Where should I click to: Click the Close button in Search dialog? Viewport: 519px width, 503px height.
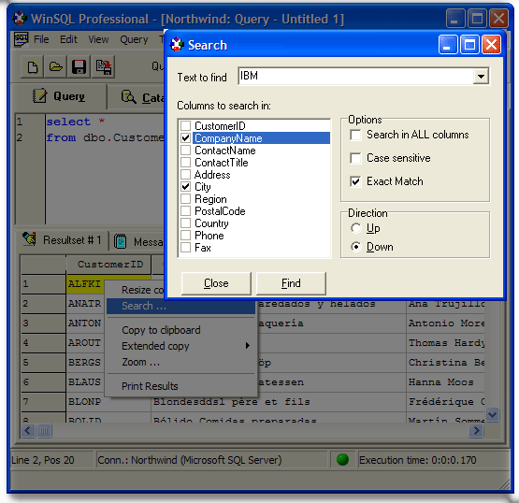coord(216,283)
